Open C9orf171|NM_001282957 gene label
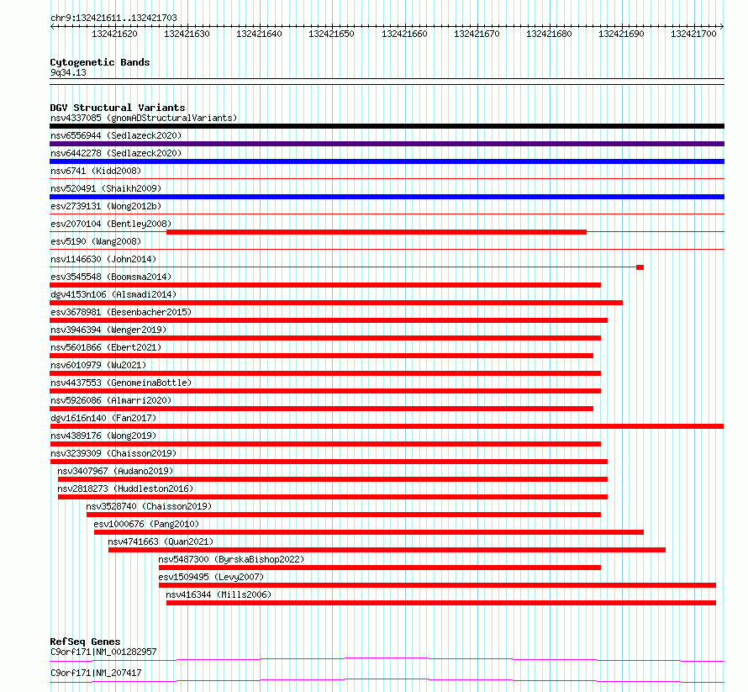Viewport: 748px width, 692px height. coord(103,652)
